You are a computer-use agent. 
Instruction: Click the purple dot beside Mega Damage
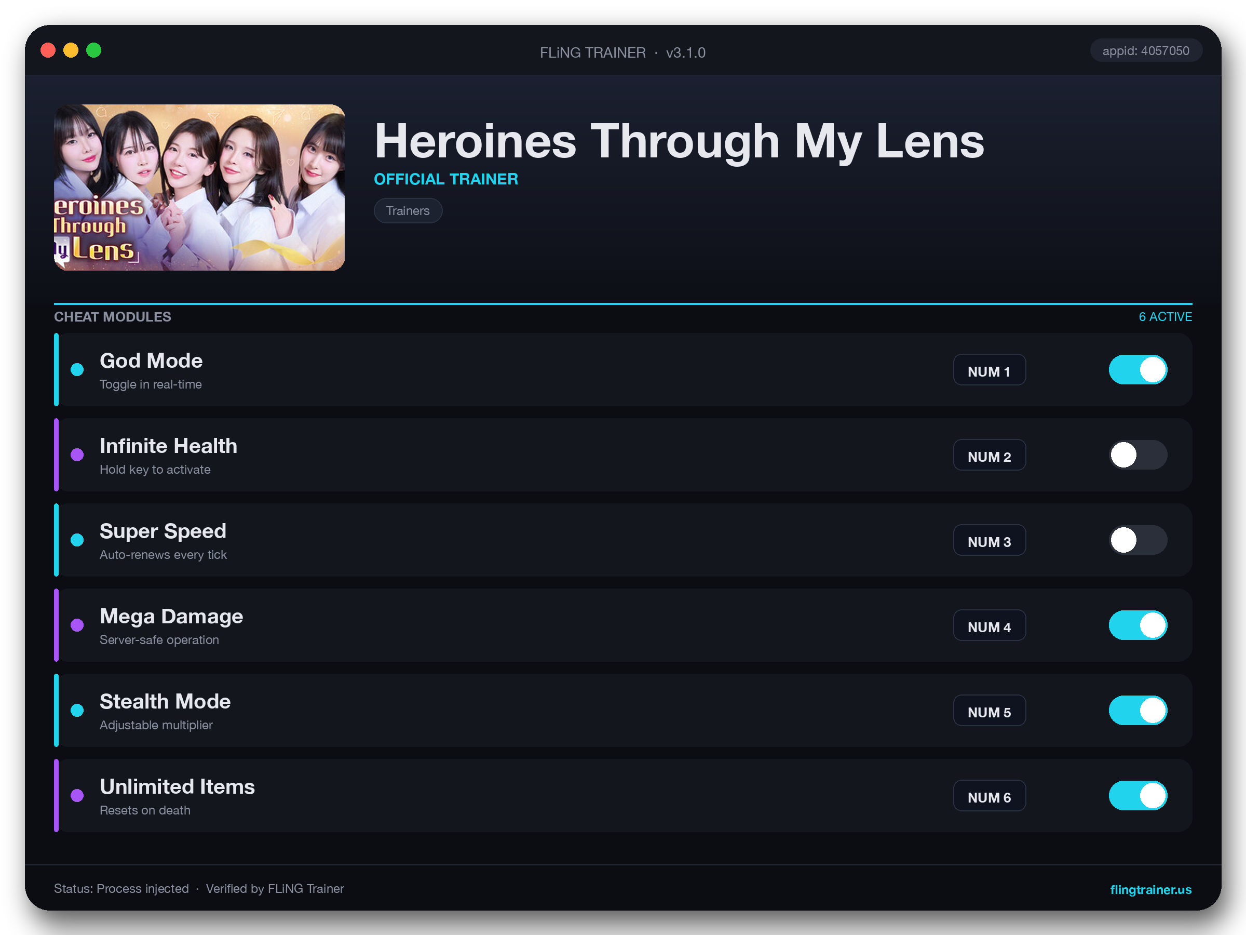coord(77,625)
